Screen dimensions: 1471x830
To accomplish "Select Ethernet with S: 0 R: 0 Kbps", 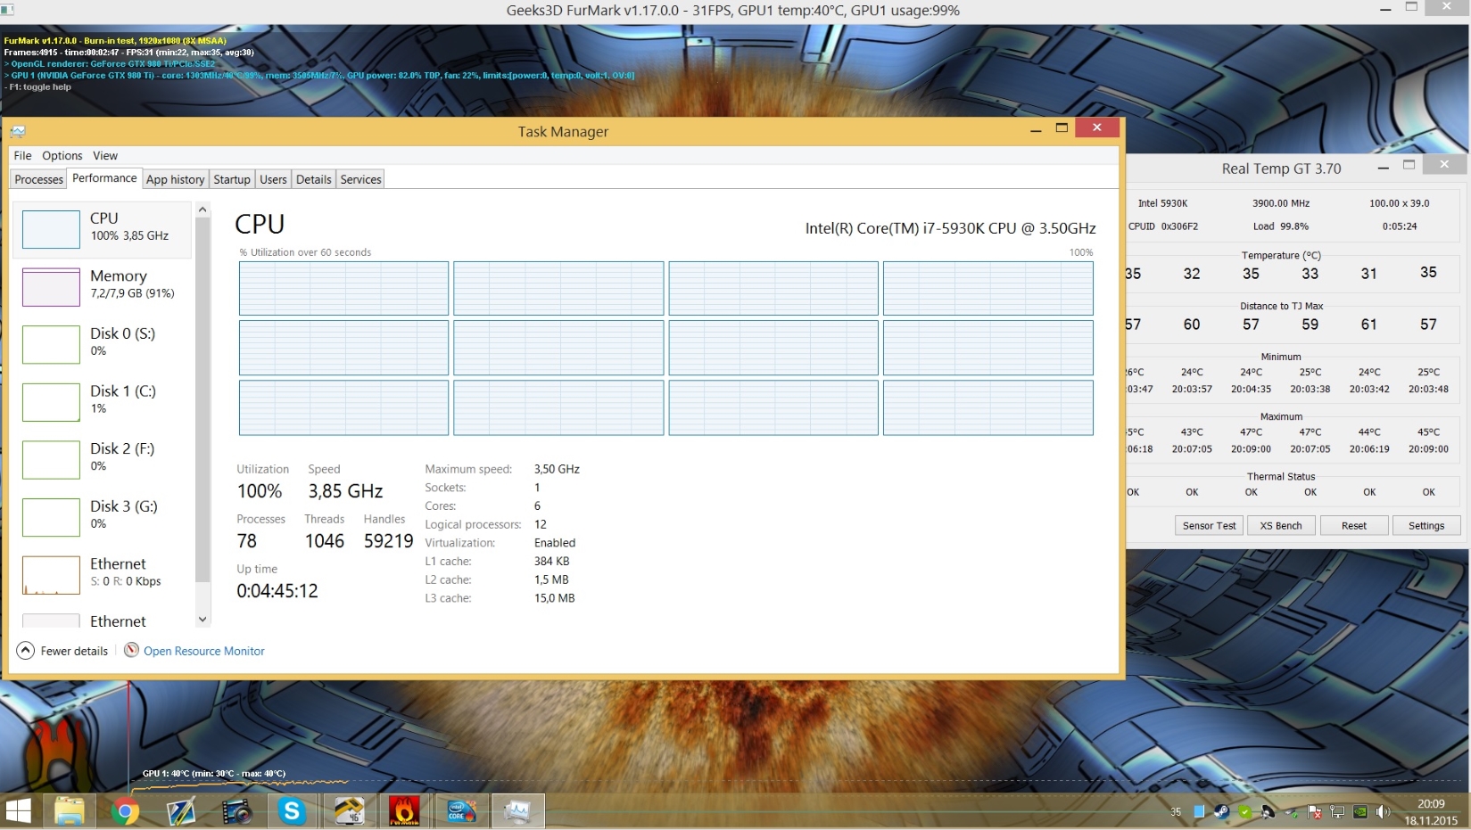I will [x=103, y=575].
